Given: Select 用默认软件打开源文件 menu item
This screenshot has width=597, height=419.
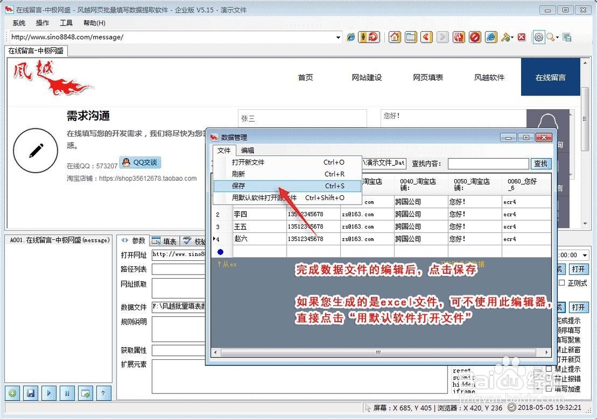Looking at the screenshot, I should click(288, 198).
